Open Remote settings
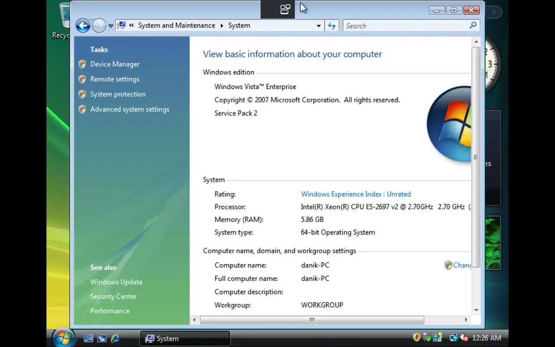Viewport: 555px width, 347px height. (115, 79)
